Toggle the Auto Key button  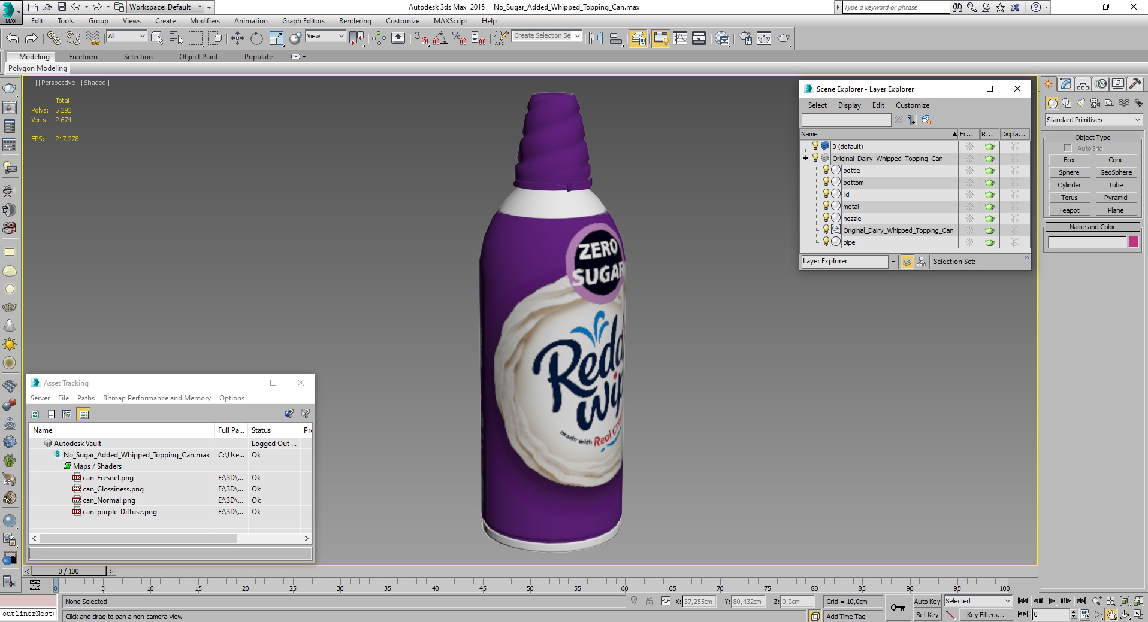click(x=927, y=602)
